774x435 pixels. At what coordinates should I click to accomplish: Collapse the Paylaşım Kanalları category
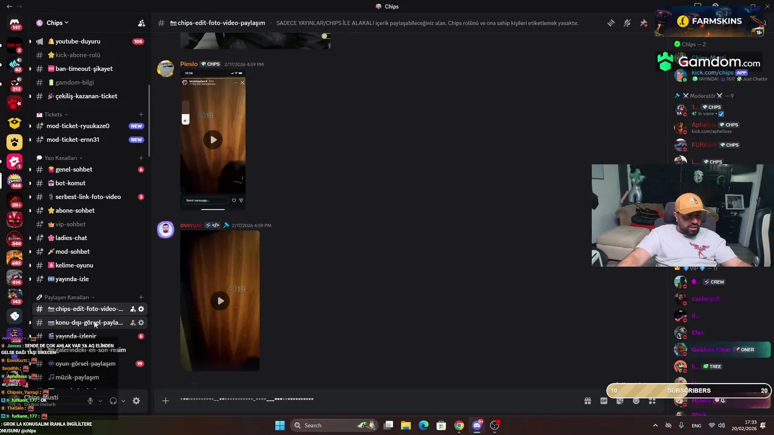pos(66,297)
